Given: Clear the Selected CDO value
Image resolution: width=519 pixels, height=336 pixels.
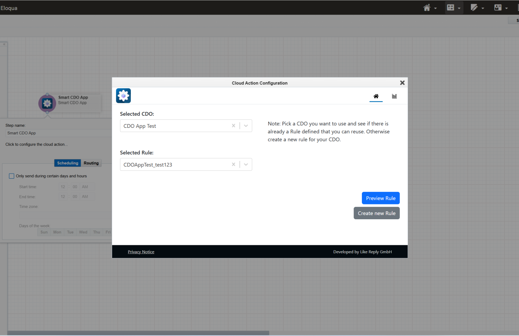Looking at the screenshot, I should click(x=234, y=126).
